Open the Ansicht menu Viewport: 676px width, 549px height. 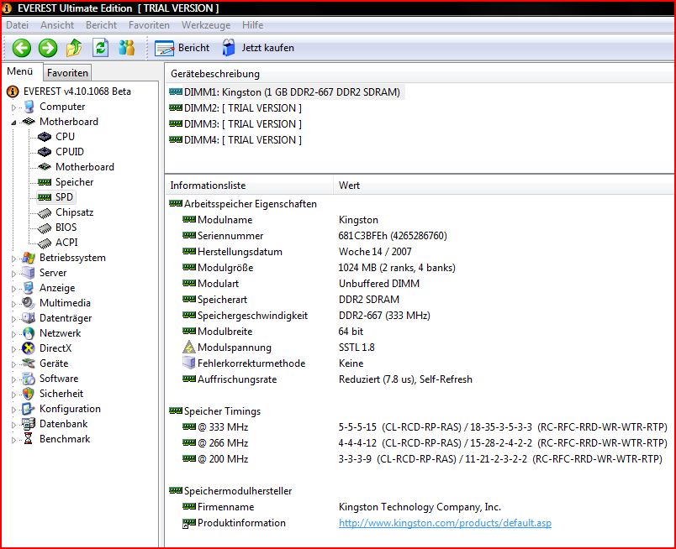[x=57, y=25]
